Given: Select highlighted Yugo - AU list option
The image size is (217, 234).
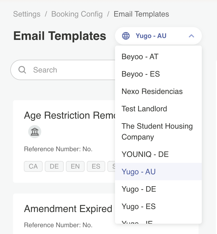Looking at the screenshot, I should tap(158, 172).
